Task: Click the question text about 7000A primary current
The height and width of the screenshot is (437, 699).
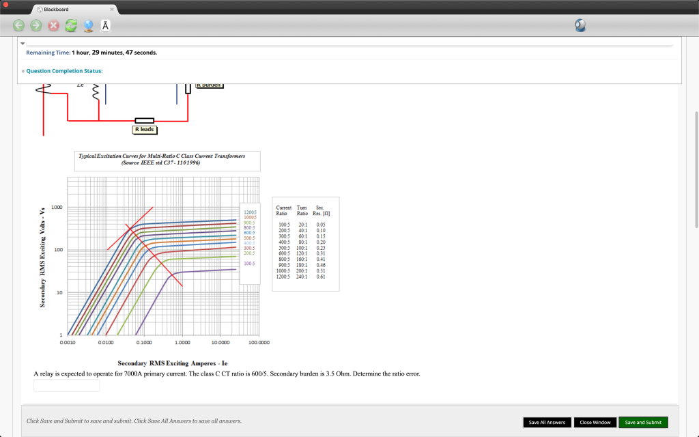Action: 227,373
